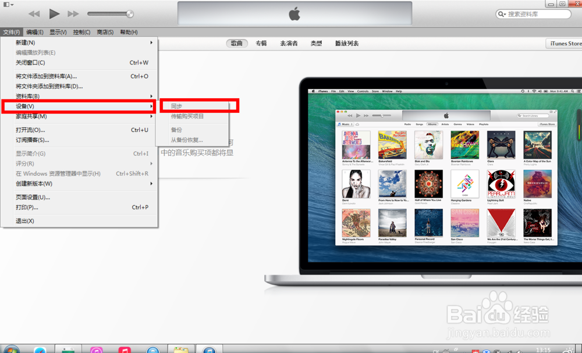Open the 显示(V) menu
This screenshot has height=353, width=582.
click(58, 32)
